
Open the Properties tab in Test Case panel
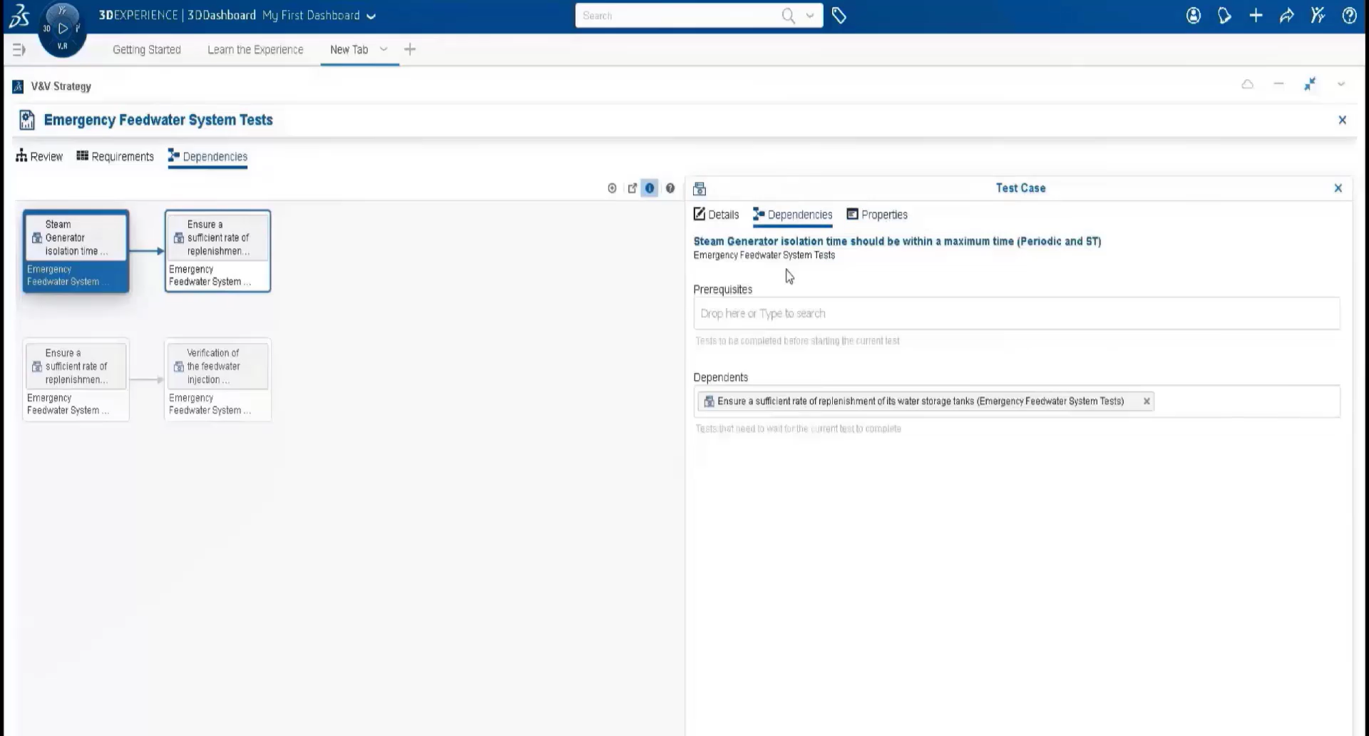click(x=877, y=215)
